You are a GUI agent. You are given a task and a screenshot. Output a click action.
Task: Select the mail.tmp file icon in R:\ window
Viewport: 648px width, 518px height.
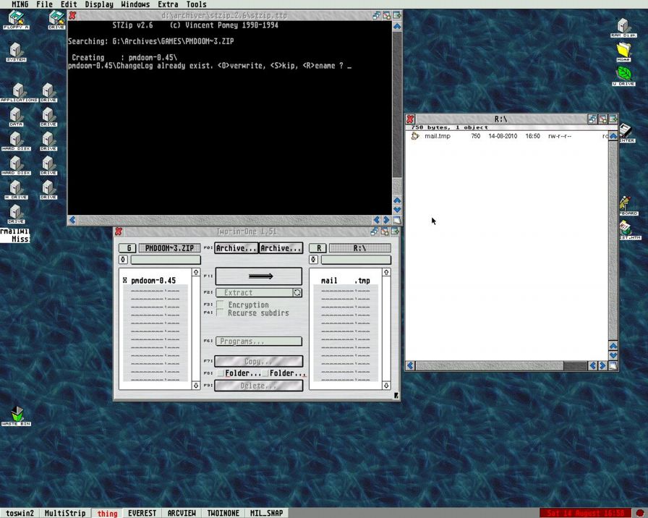pyautogui.click(x=415, y=136)
